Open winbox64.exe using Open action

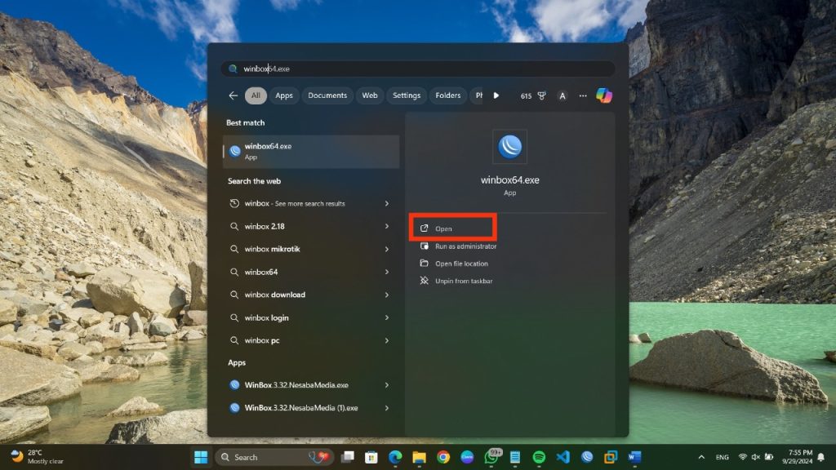(443, 228)
